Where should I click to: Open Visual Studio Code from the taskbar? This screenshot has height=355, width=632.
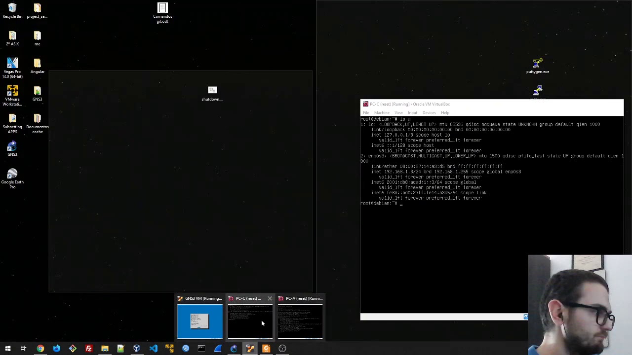(153, 349)
